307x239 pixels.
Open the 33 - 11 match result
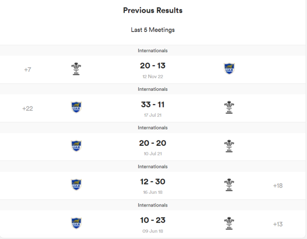153,105
